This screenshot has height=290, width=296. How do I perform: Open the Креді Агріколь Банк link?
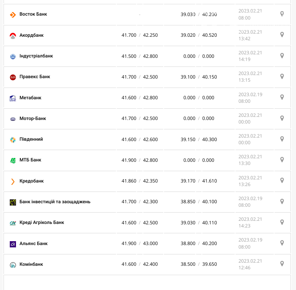pos(42,222)
